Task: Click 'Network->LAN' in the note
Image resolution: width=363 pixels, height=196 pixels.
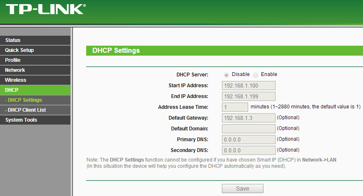Action: click(x=319, y=160)
